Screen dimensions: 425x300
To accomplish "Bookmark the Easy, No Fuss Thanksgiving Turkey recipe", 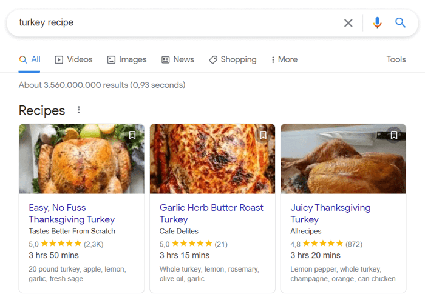I will click(x=132, y=135).
